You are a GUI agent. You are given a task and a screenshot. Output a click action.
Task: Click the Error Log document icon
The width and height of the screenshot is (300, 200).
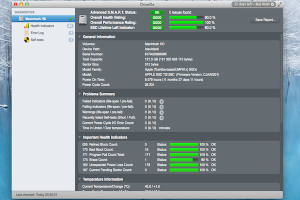tap(26, 32)
